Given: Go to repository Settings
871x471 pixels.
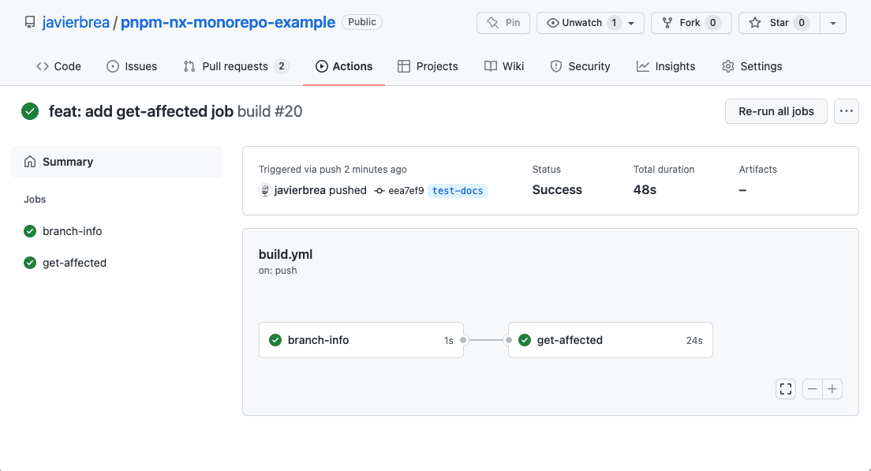Looking at the screenshot, I should point(752,66).
